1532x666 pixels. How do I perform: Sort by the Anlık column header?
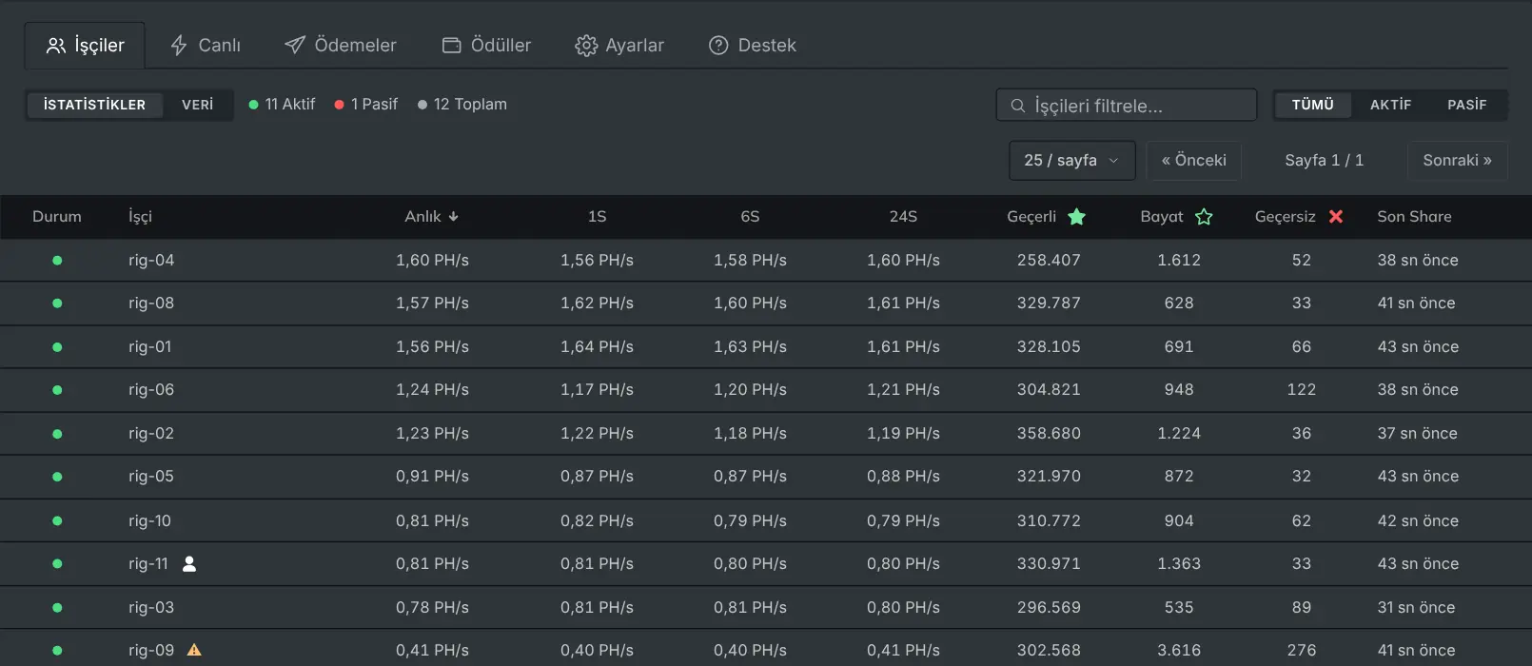(x=432, y=217)
